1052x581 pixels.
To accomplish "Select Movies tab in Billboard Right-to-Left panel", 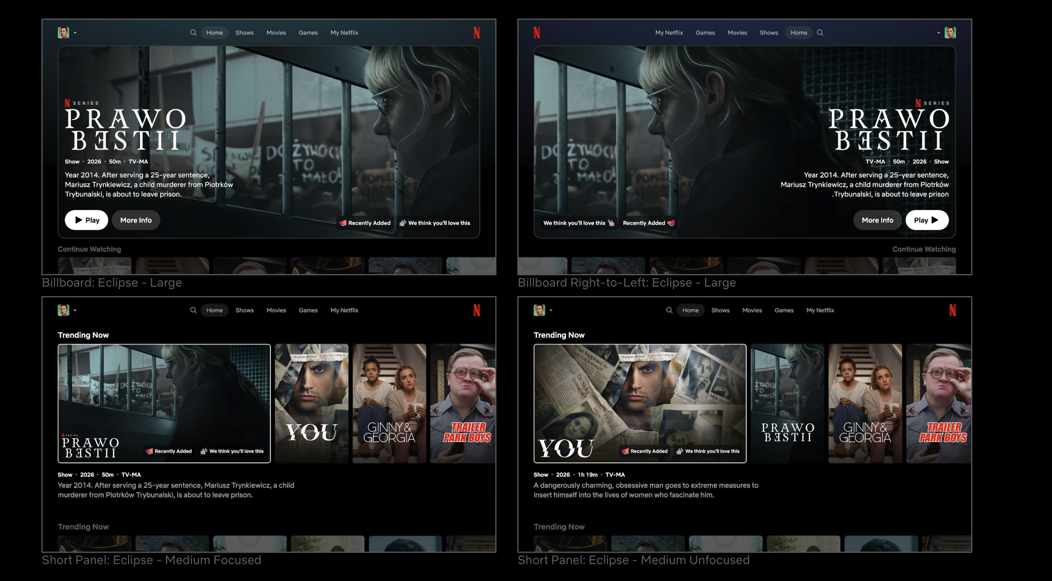I will [737, 33].
